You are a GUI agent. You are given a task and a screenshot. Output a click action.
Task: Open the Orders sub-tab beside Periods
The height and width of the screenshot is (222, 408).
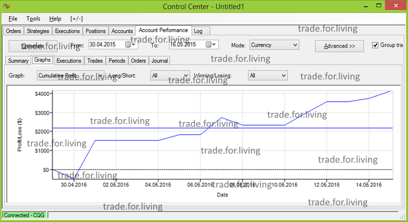tap(139, 60)
